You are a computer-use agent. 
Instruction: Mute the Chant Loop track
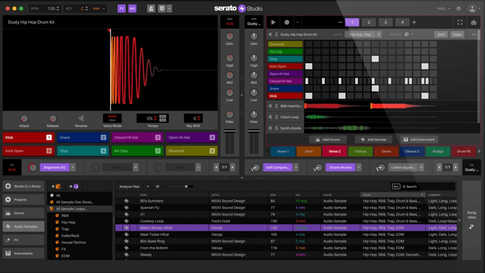[x=270, y=117]
